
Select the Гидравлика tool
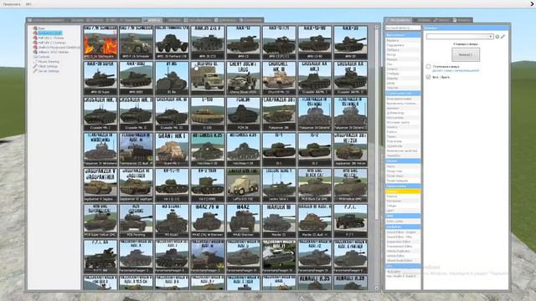(x=403, y=45)
